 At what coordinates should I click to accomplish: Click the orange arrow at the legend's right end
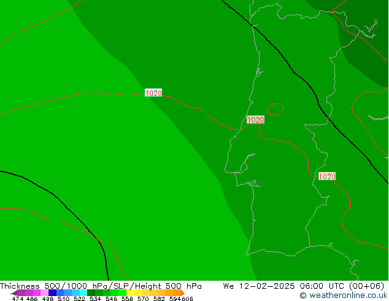coord(183,293)
